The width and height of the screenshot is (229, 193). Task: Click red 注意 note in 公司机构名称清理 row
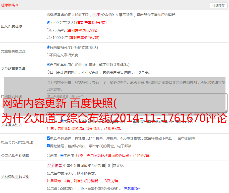[x=113, y=156]
